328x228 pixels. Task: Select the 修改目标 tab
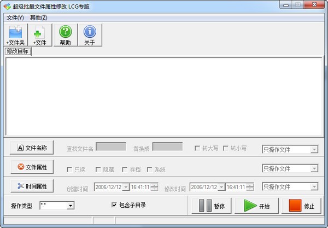pyautogui.click(x=18, y=51)
